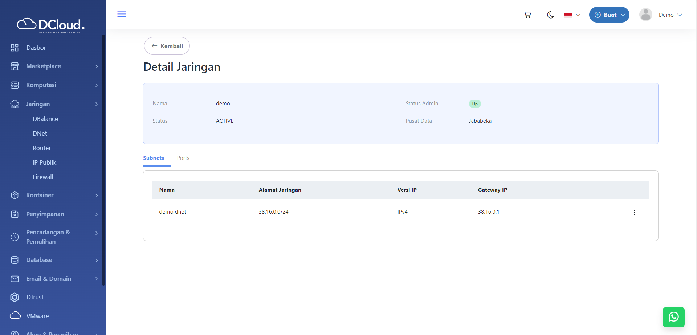
Task: Click the DTrust shield icon
Action: [x=15, y=297]
